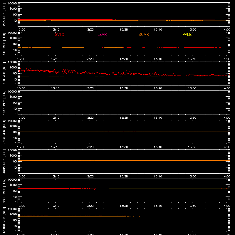The height and width of the screenshot is (235, 235).
Task: Click the 10000 y-axis label of 8800 MHz plot
Action: (x=12, y=180)
